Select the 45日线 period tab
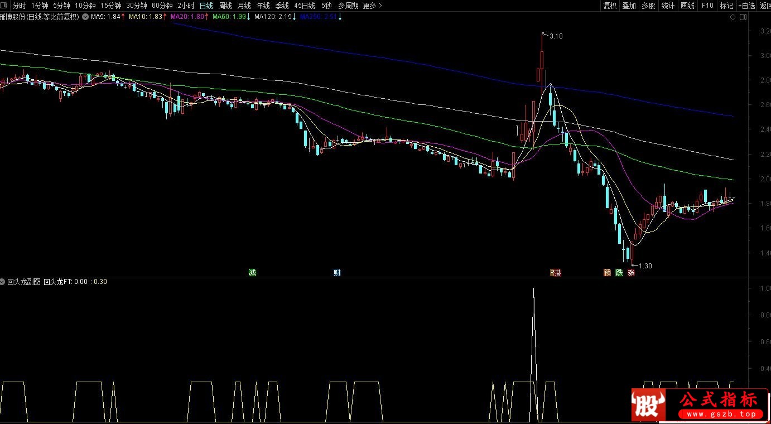 [305, 6]
